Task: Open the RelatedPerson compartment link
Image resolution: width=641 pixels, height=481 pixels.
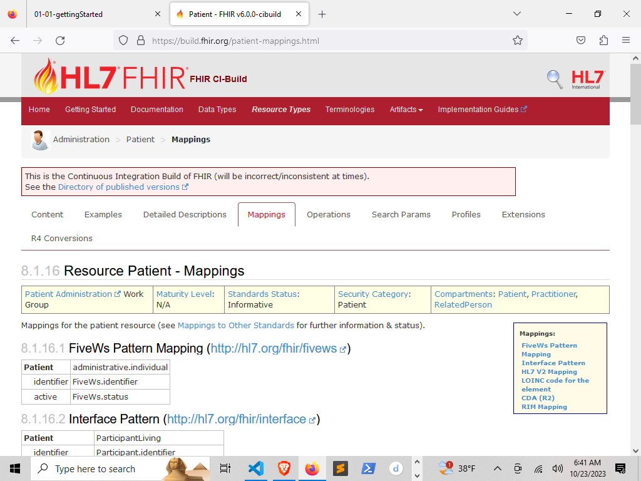Action: [463, 305]
